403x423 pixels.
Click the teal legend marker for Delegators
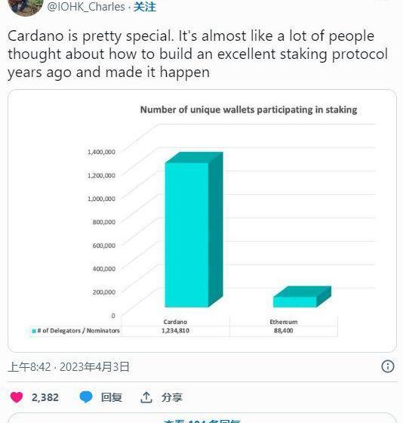(34, 331)
